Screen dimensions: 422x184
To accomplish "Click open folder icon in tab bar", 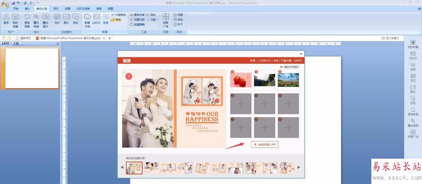I will click(9, 38).
